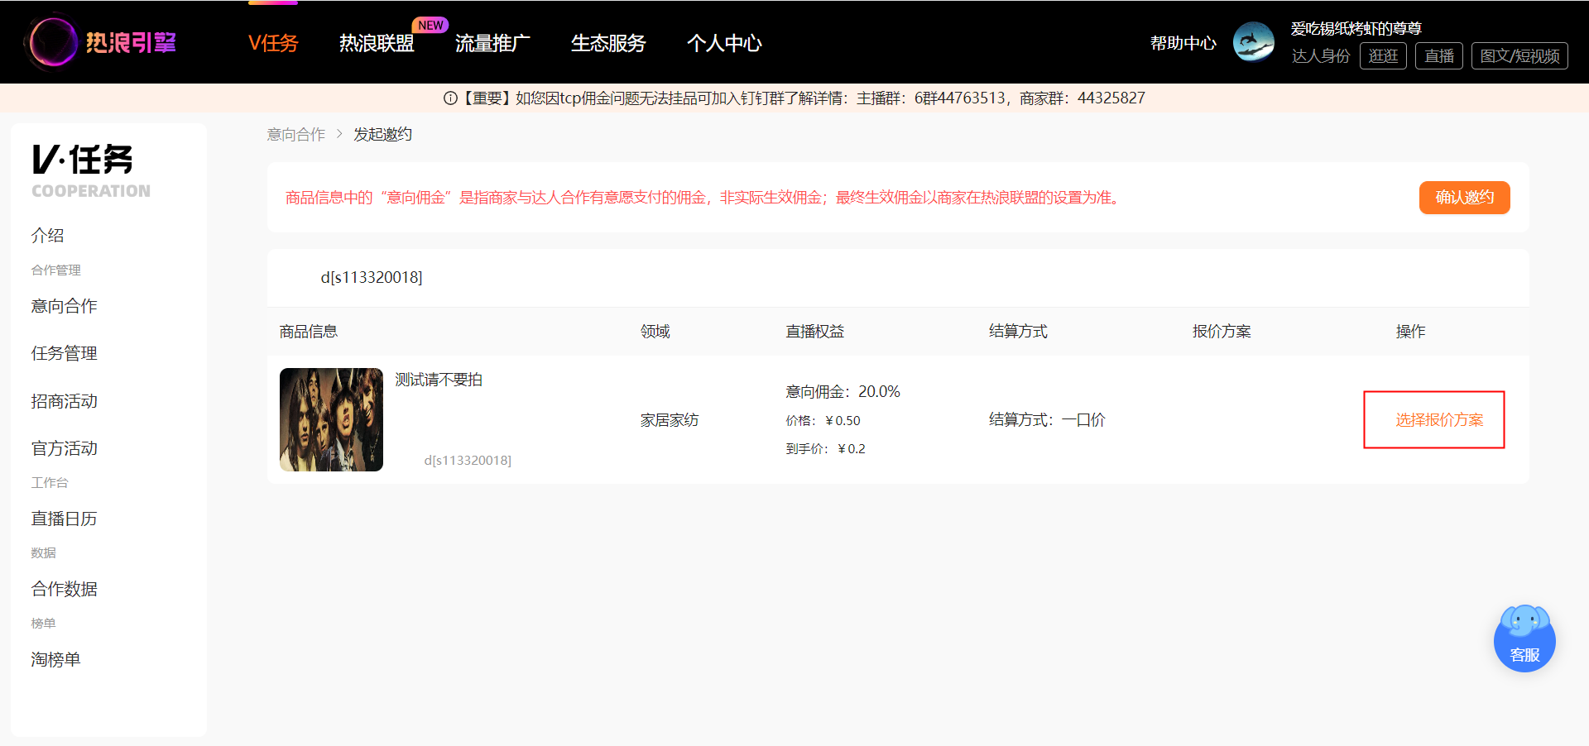Click the dolphin user avatar
This screenshot has height=746, width=1589.
tap(1254, 42)
